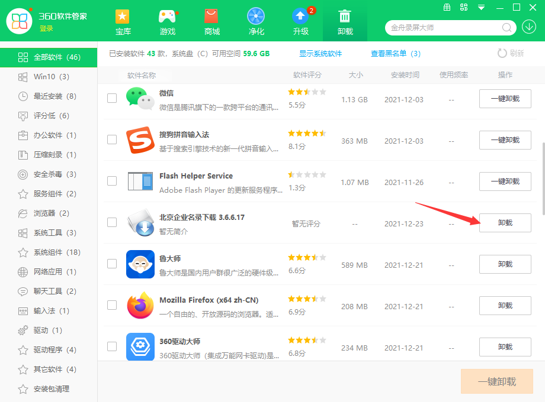The image size is (545, 402).
Task: Select 全部软件 (46) category
Action: (49, 57)
